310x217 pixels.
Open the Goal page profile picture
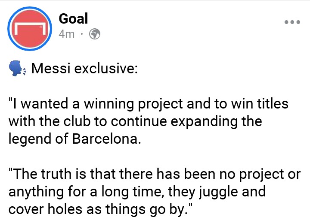[28, 29]
